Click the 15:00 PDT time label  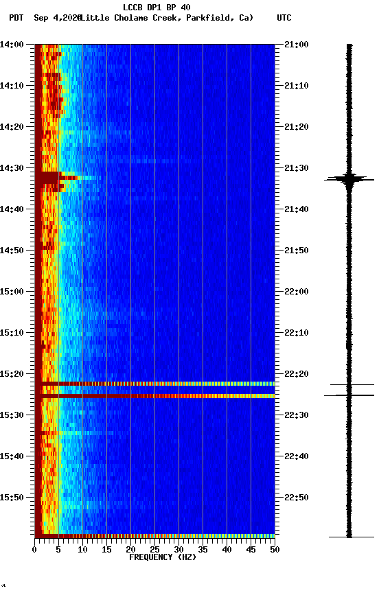pyautogui.click(x=12, y=292)
